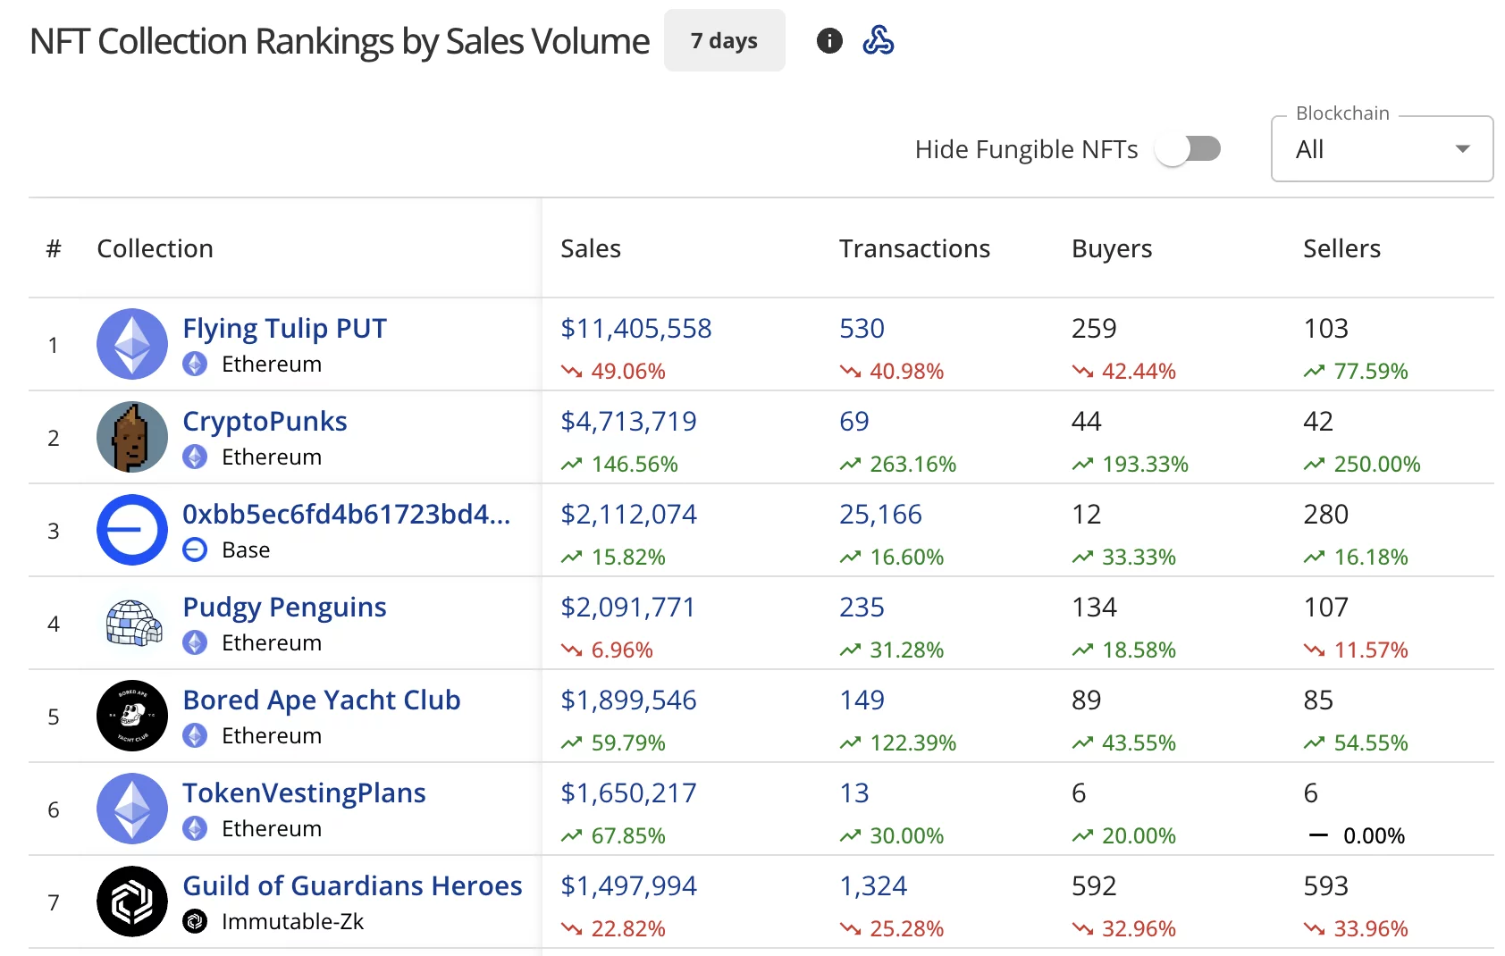Click the Guild of Guardians Heroes logo
The width and height of the screenshot is (1505, 956).
(131, 901)
